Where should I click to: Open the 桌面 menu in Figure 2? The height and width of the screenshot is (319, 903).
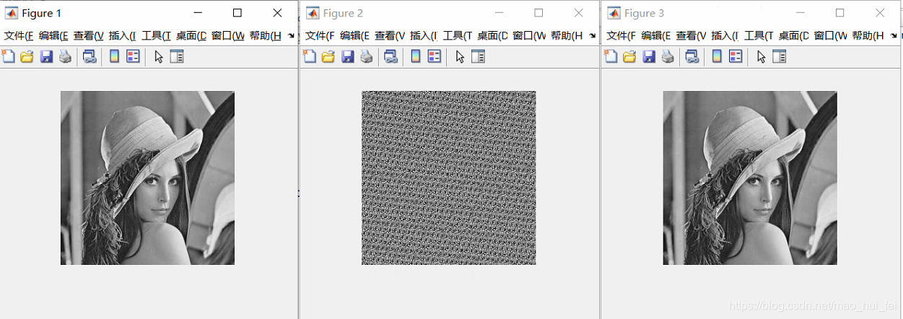point(492,36)
